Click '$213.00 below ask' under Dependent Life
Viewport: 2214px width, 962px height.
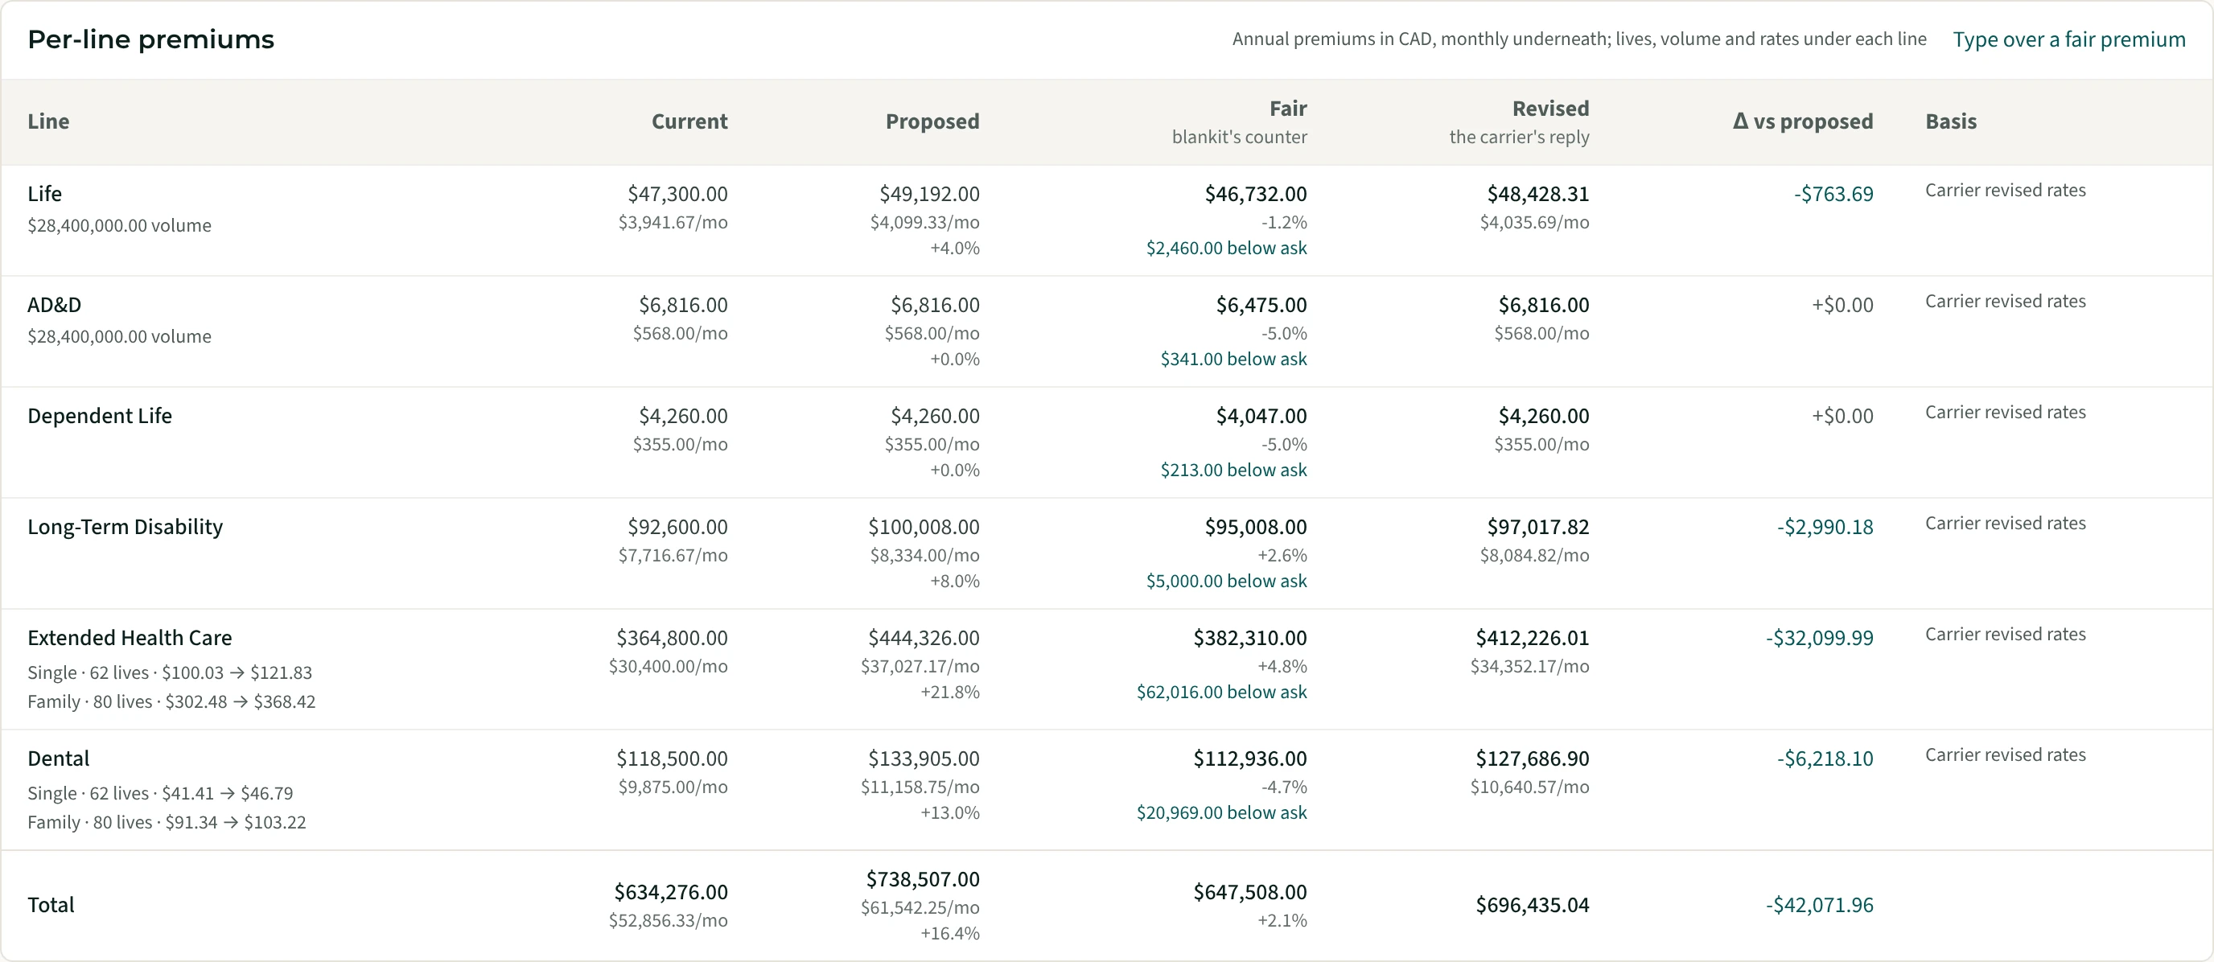click(x=1233, y=470)
